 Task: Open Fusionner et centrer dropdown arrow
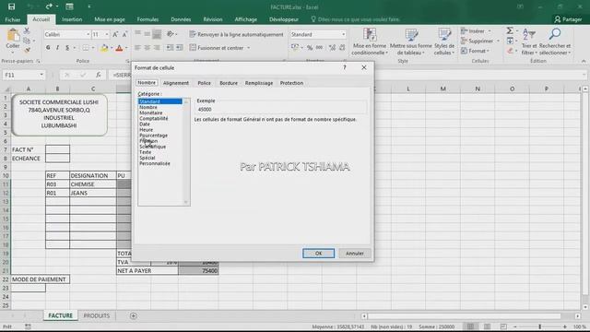pyautogui.click(x=248, y=48)
